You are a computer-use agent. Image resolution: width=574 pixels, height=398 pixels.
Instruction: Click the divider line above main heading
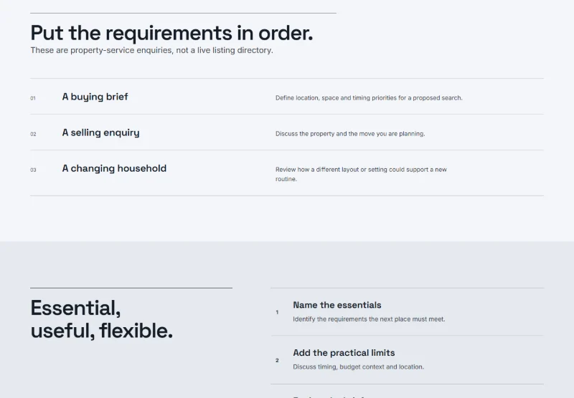click(x=184, y=14)
